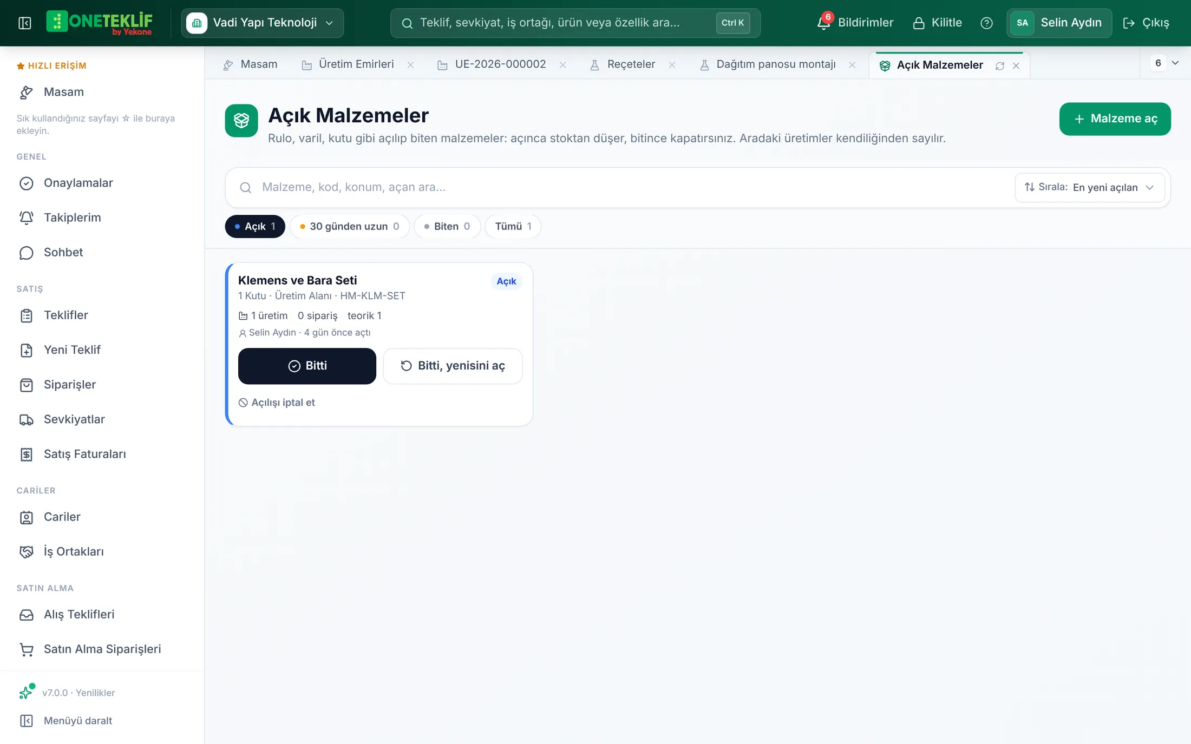This screenshot has height=744, width=1191.
Task: Open Alış Teklifleri in the sidebar
Action: (102, 614)
